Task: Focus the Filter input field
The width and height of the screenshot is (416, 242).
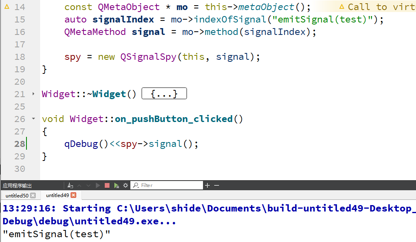Action: (166, 185)
